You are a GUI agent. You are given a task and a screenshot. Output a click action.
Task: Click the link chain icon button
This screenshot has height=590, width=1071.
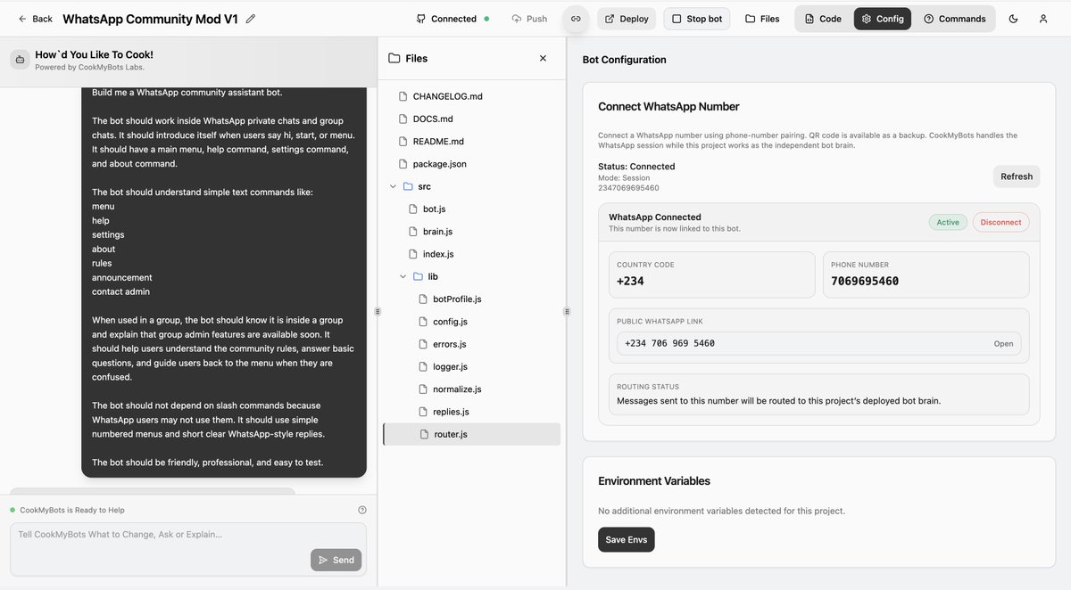(576, 19)
